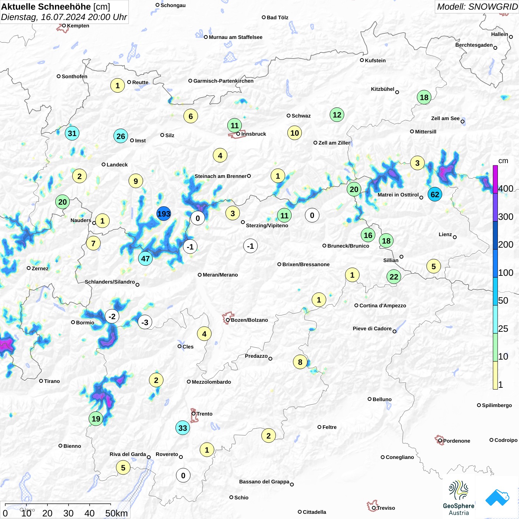Click the Innsbruck city label
The image size is (519, 519).
[x=254, y=134]
